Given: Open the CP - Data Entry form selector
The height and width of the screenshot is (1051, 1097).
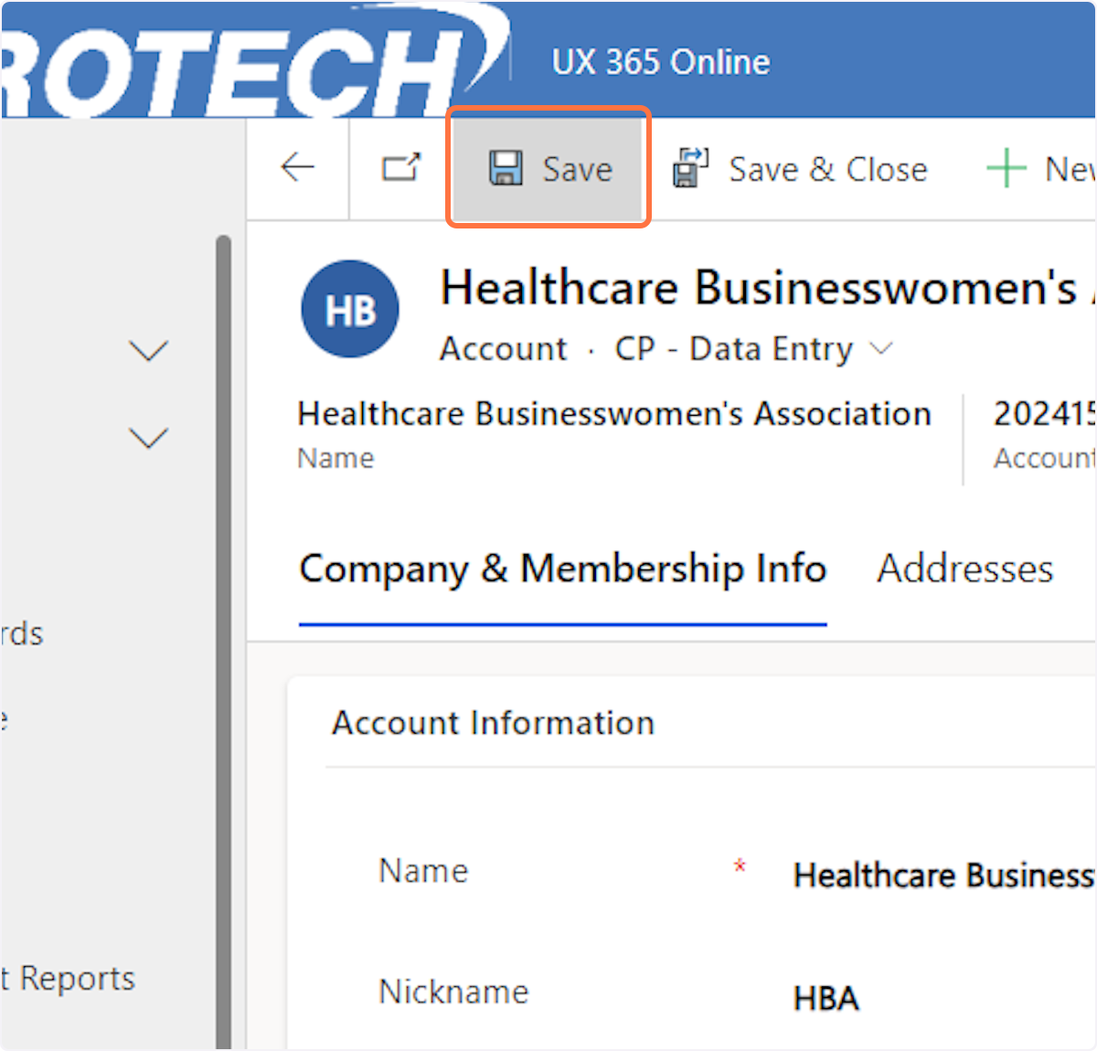Looking at the screenshot, I should (x=754, y=349).
